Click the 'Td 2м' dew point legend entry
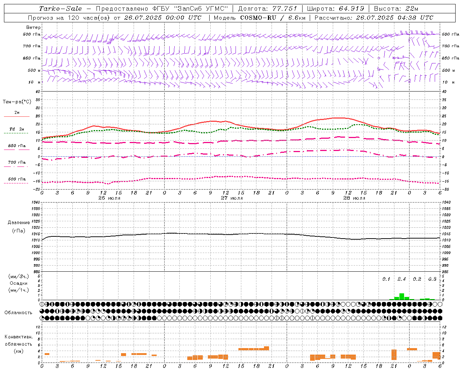 click(x=17, y=129)
